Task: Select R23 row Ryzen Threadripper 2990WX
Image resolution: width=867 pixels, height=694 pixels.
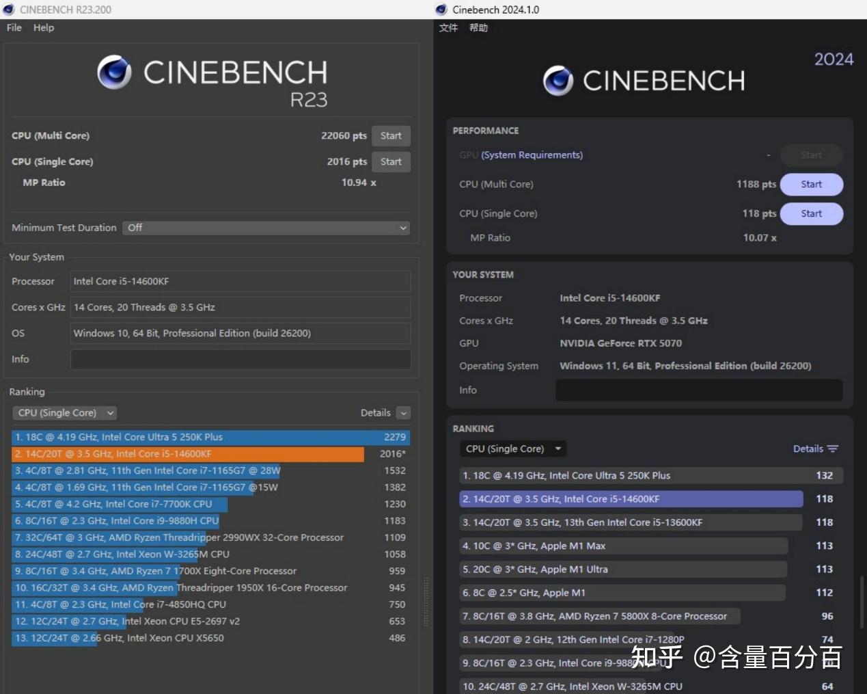Action: [211, 537]
